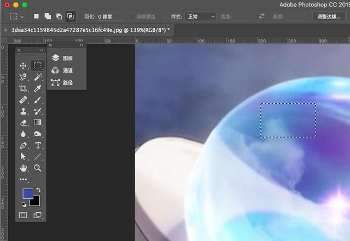Viewport: 350px width, 241px height.
Task: Collapse the toolbox to single column
Action: tap(42, 50)
